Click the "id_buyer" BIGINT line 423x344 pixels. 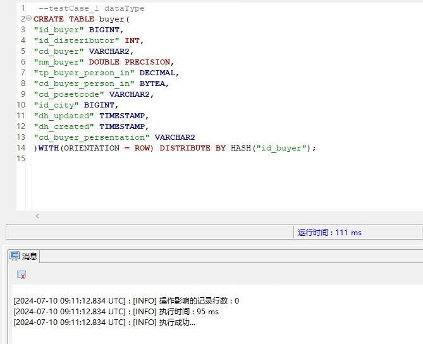pyautogui.click(x=78, y=30)
